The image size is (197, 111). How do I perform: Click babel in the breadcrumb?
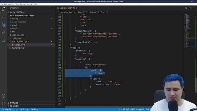click(81, 12)
